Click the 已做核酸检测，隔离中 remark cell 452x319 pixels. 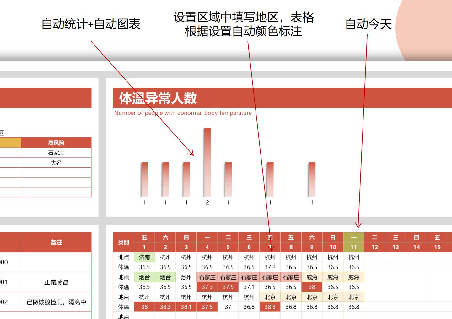(x=56, y=302)
